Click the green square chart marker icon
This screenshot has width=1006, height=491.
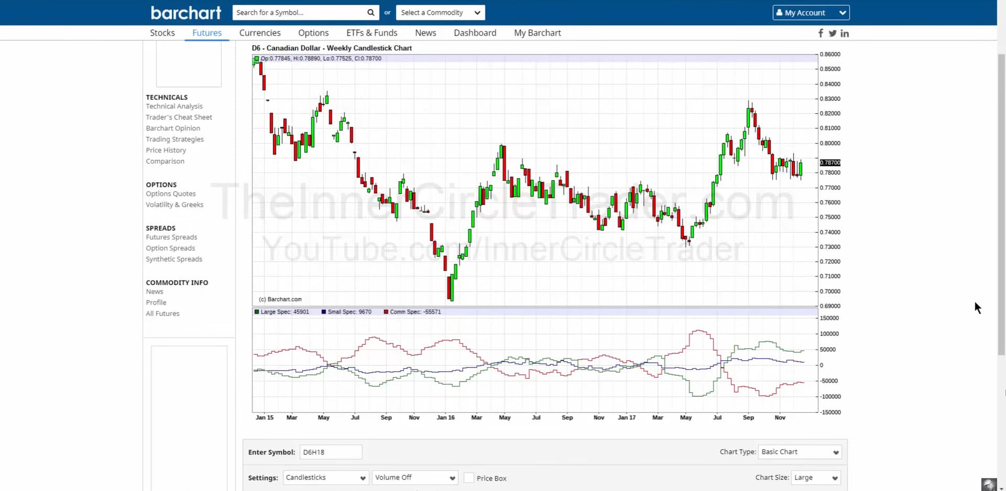(256, 59)
